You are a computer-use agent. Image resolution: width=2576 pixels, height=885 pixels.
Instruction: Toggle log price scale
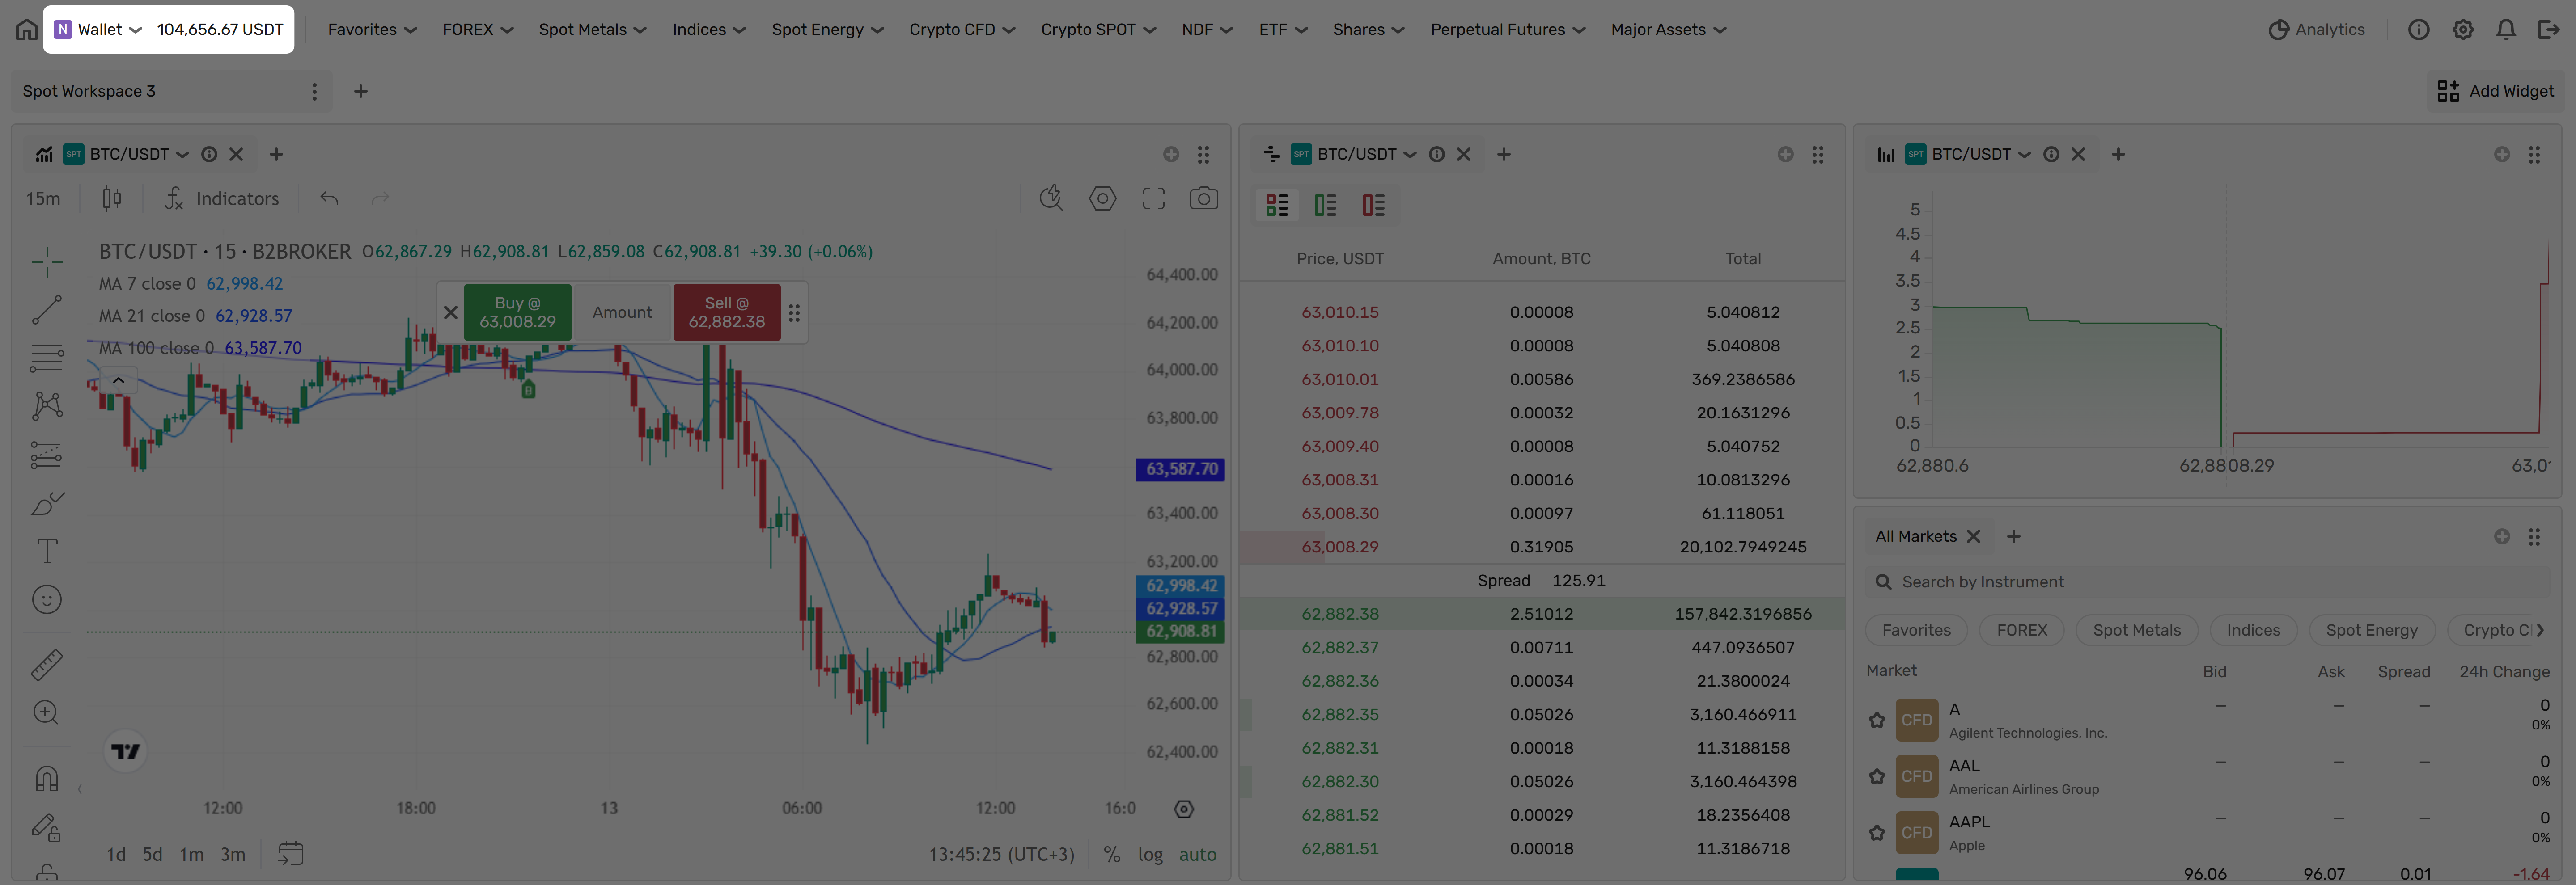pos(1150,854)
